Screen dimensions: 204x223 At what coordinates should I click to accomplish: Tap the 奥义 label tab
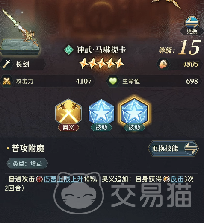point(68,127)
